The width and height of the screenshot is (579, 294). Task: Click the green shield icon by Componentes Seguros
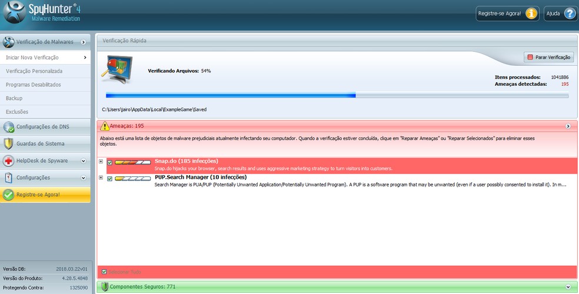105,286
